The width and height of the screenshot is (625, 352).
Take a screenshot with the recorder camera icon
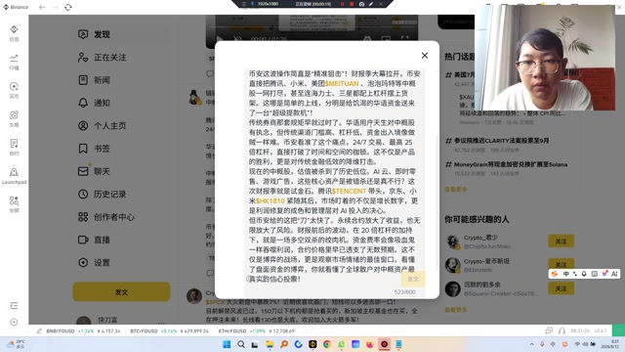point(361,4)
